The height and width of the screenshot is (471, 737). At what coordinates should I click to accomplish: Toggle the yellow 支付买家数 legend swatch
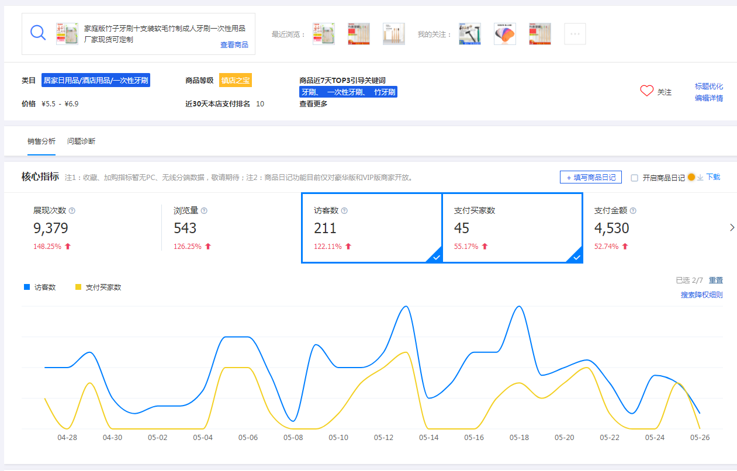pyautogui.click(x=78, y=287)
